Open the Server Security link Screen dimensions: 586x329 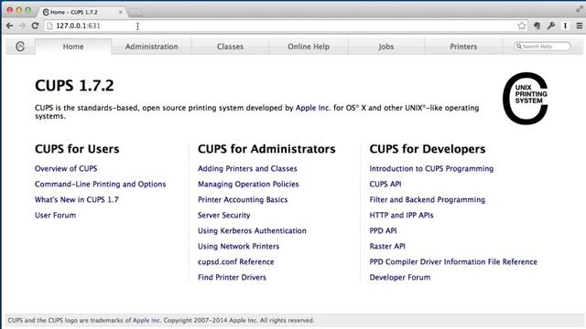point(223,216)
